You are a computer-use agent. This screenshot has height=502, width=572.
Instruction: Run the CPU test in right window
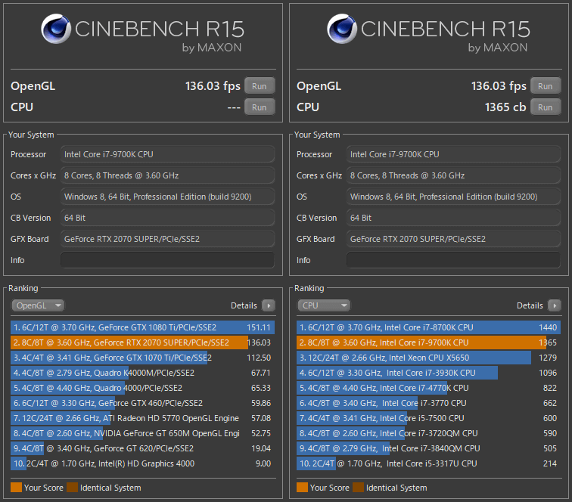point(546,107)
